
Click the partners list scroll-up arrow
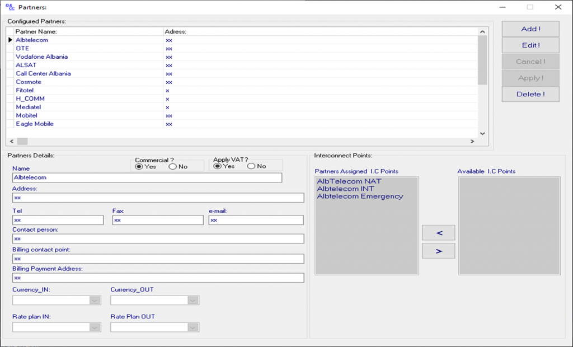pyautogui.click(x=482, y=32)
